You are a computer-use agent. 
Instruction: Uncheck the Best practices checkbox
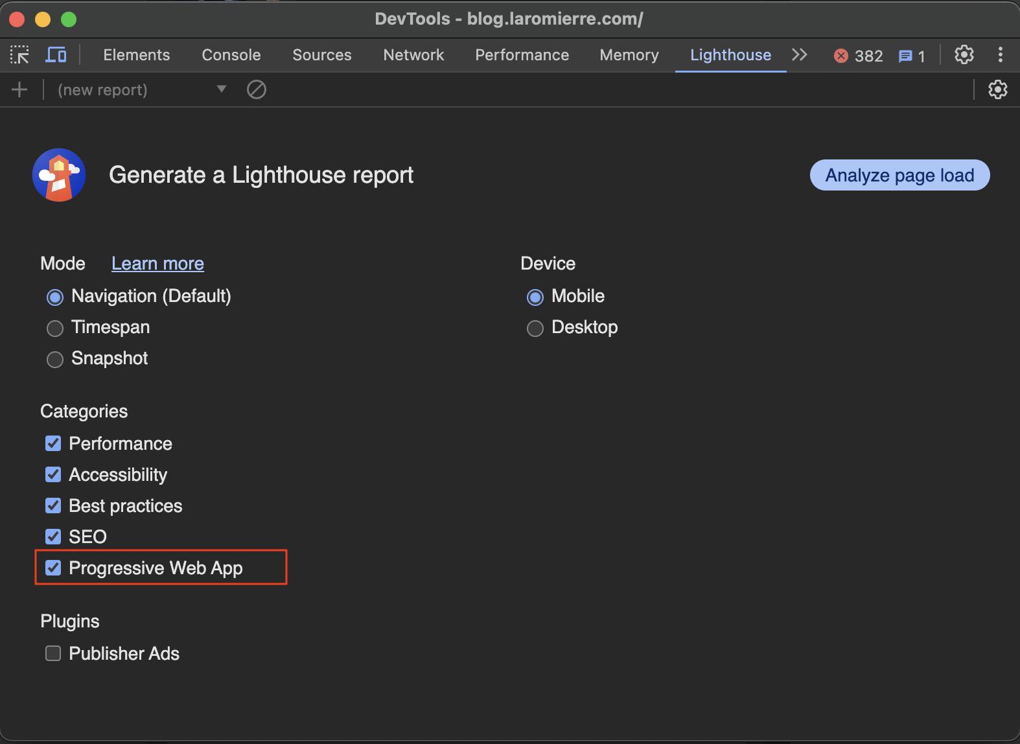tap(53, 506)
